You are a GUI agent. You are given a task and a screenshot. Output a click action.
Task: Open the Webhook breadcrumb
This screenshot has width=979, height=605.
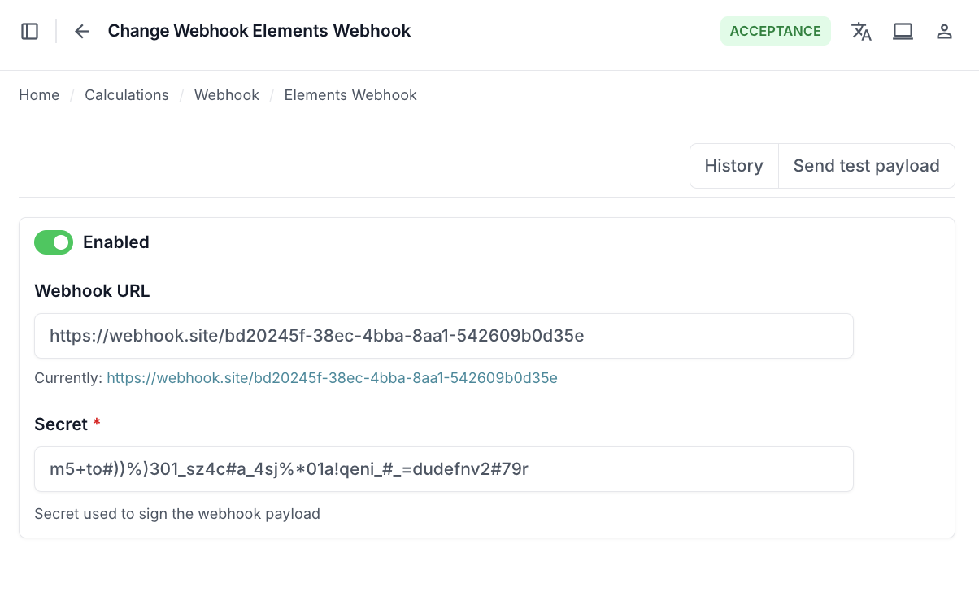[226, 95]
